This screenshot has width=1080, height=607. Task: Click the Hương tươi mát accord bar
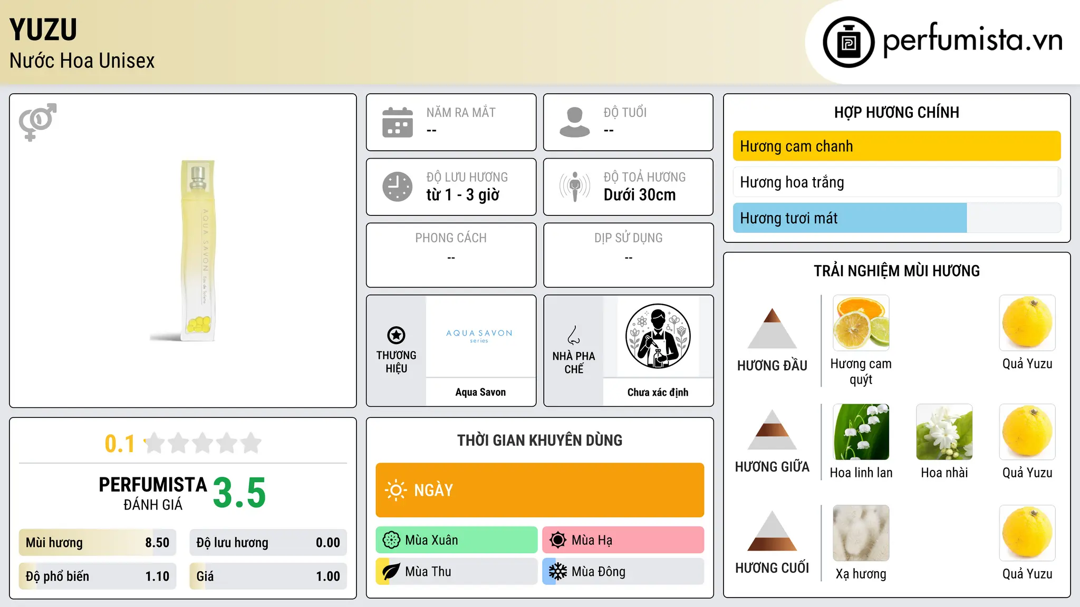click(896, 218)
